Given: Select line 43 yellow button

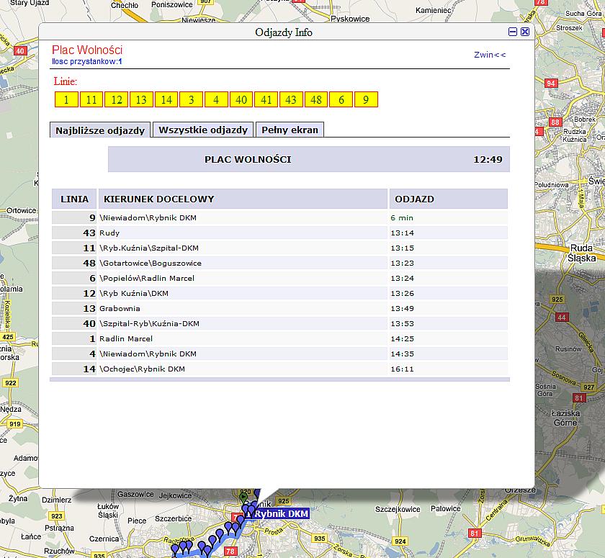Looking at the screenshot, I should click(291, 99).
